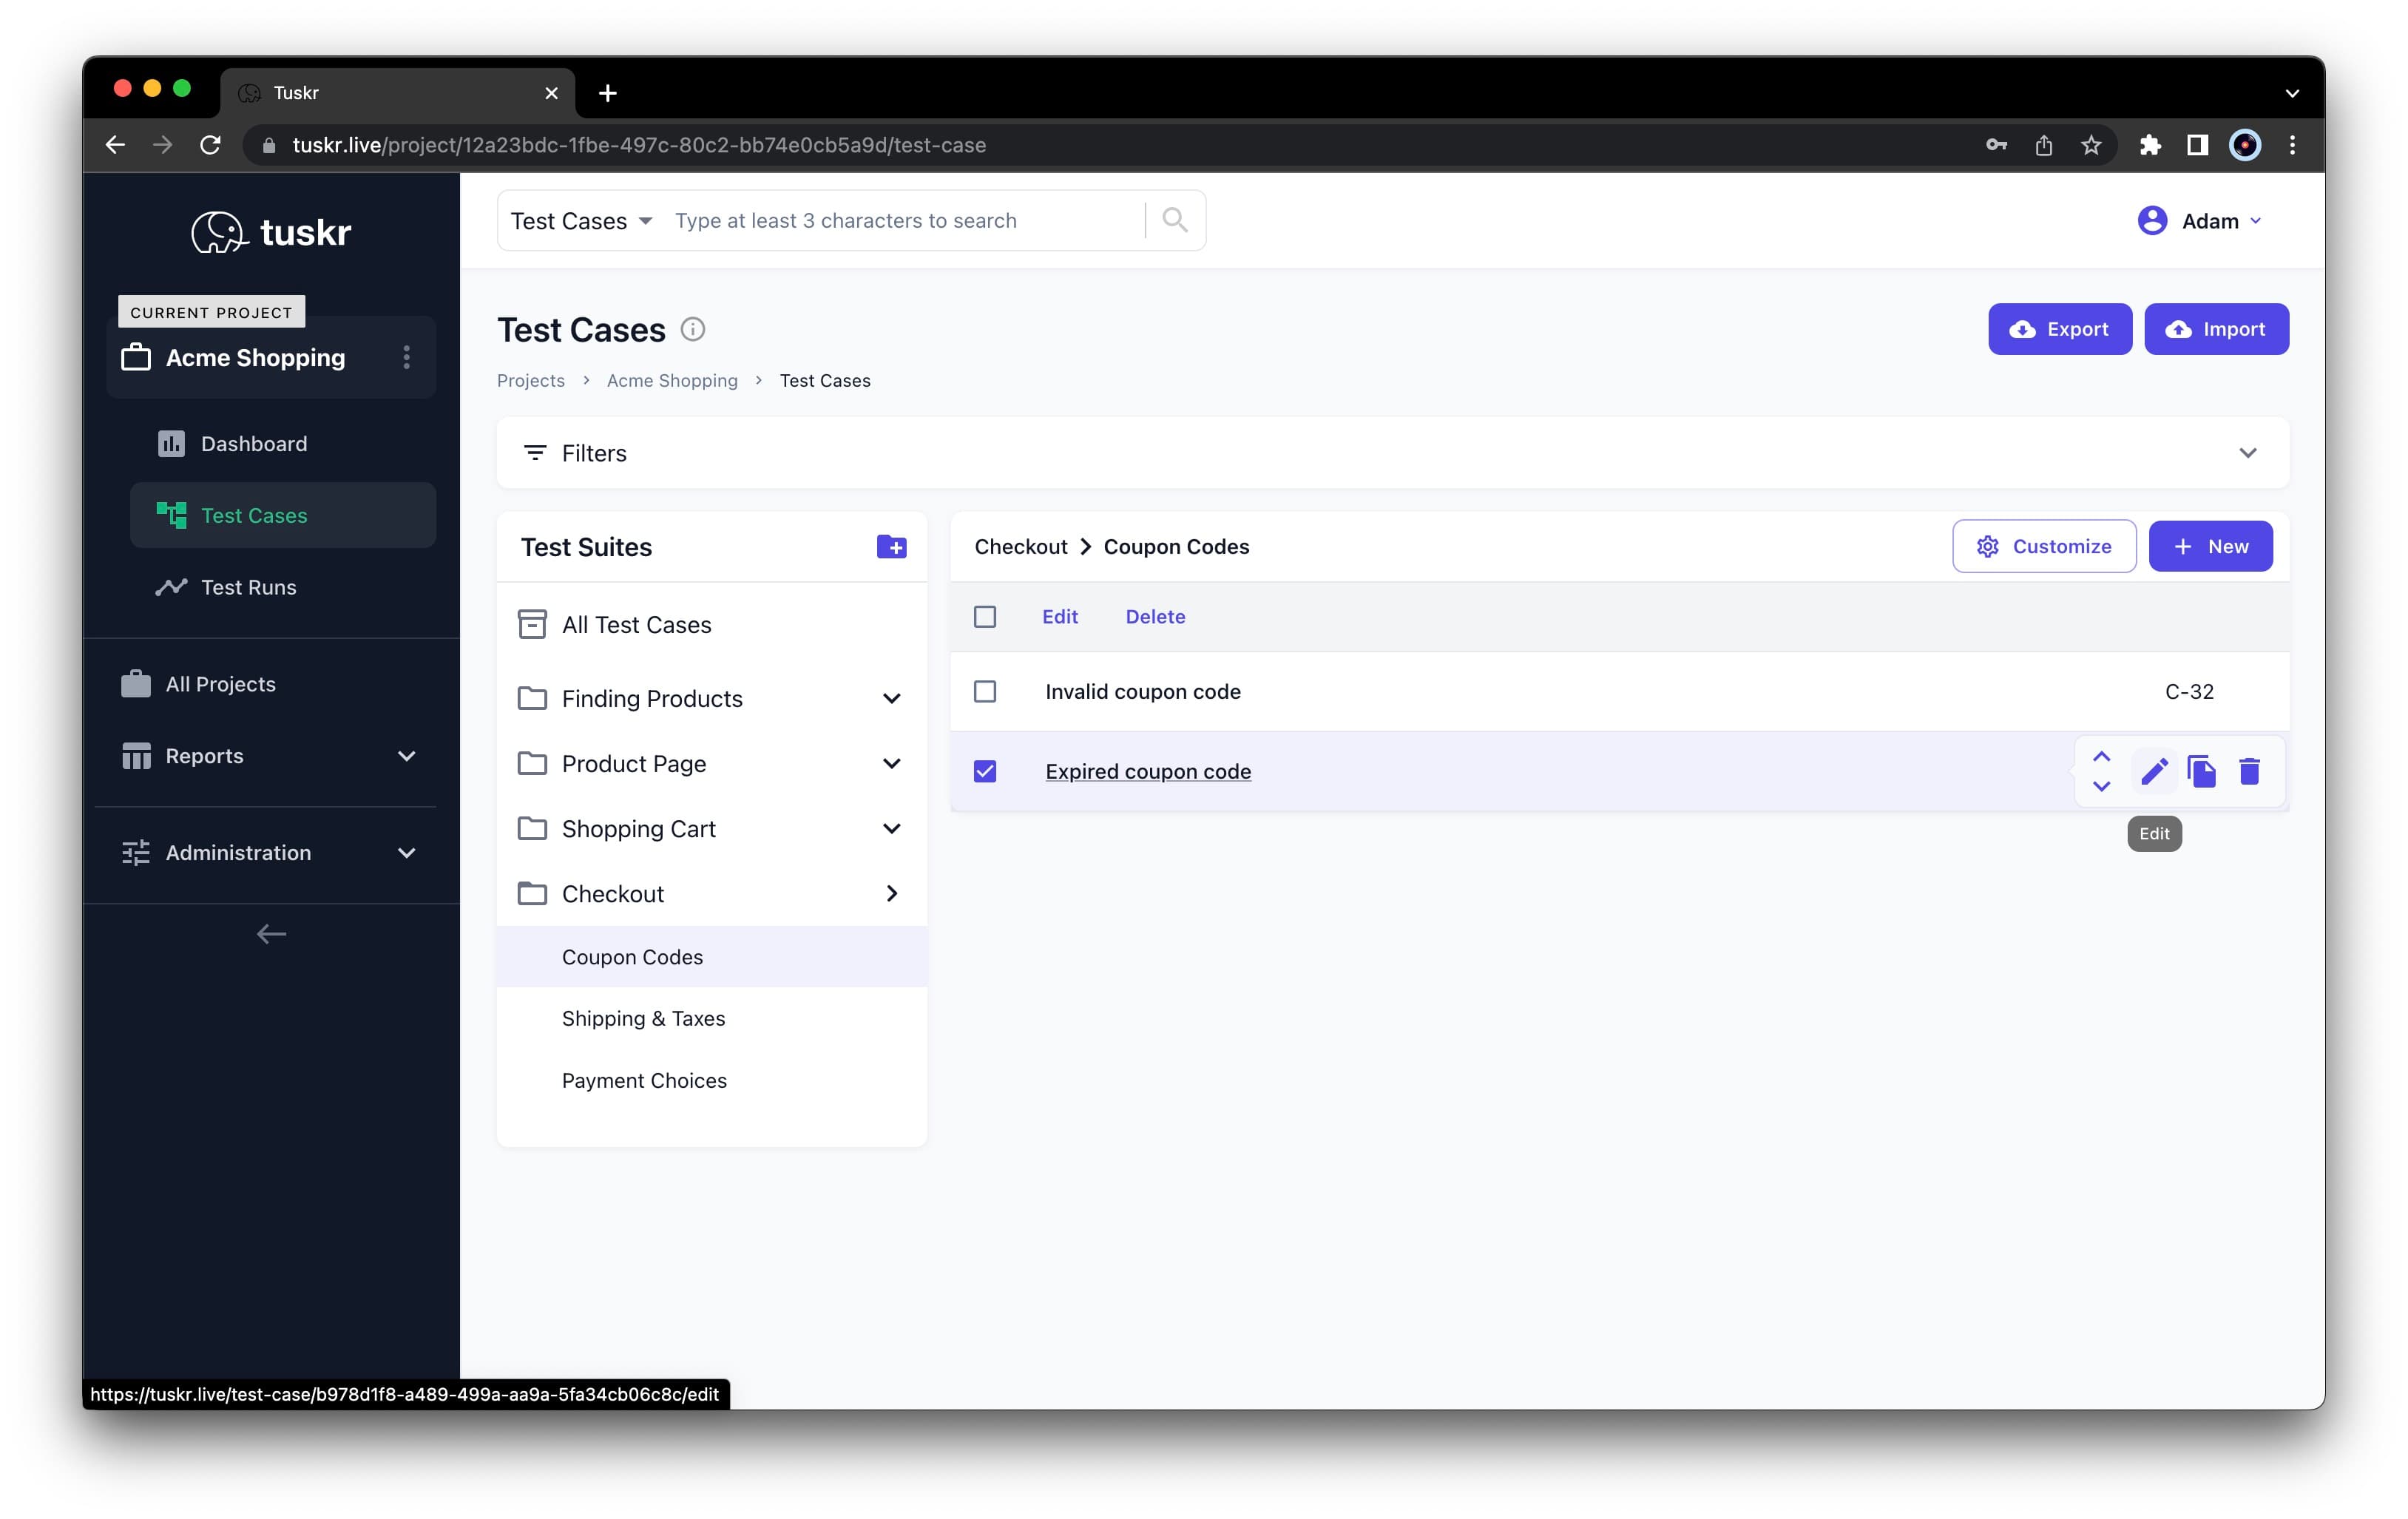Open Test Runs in the sidebar
The height and width of the screenshot is (1519, 2408).
tap(248, 587)
